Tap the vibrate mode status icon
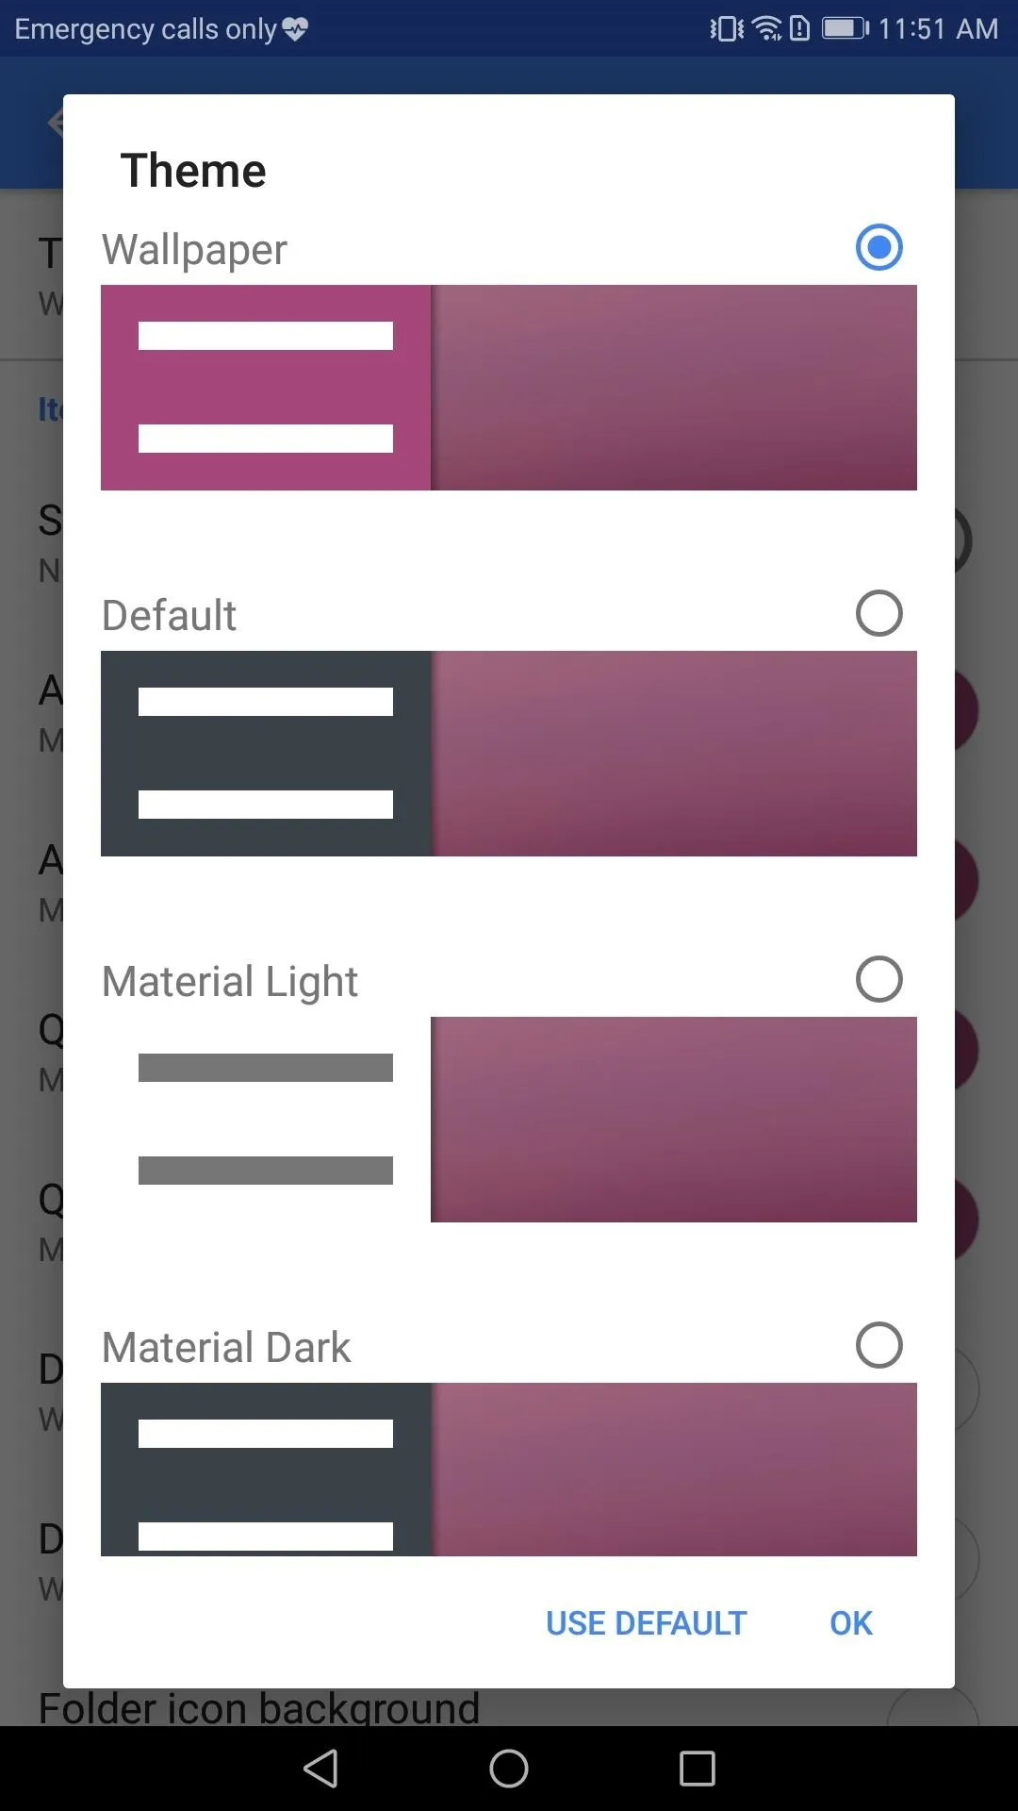1018x1811 pixels. [x=727, y=28]
